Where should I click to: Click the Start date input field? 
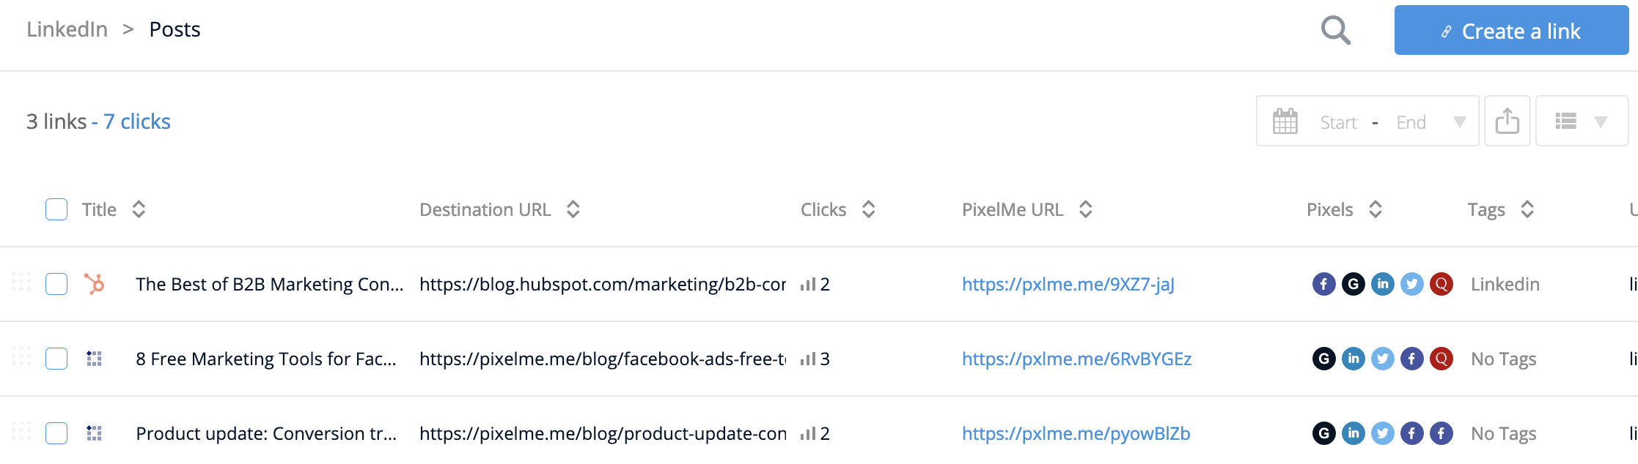tap(1338, 122)
